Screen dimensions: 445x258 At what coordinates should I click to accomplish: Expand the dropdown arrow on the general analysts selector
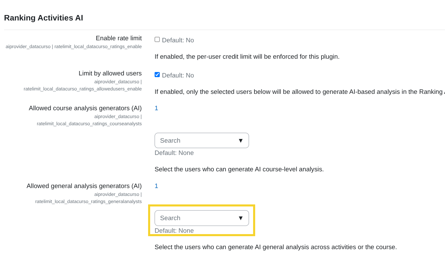240,218
